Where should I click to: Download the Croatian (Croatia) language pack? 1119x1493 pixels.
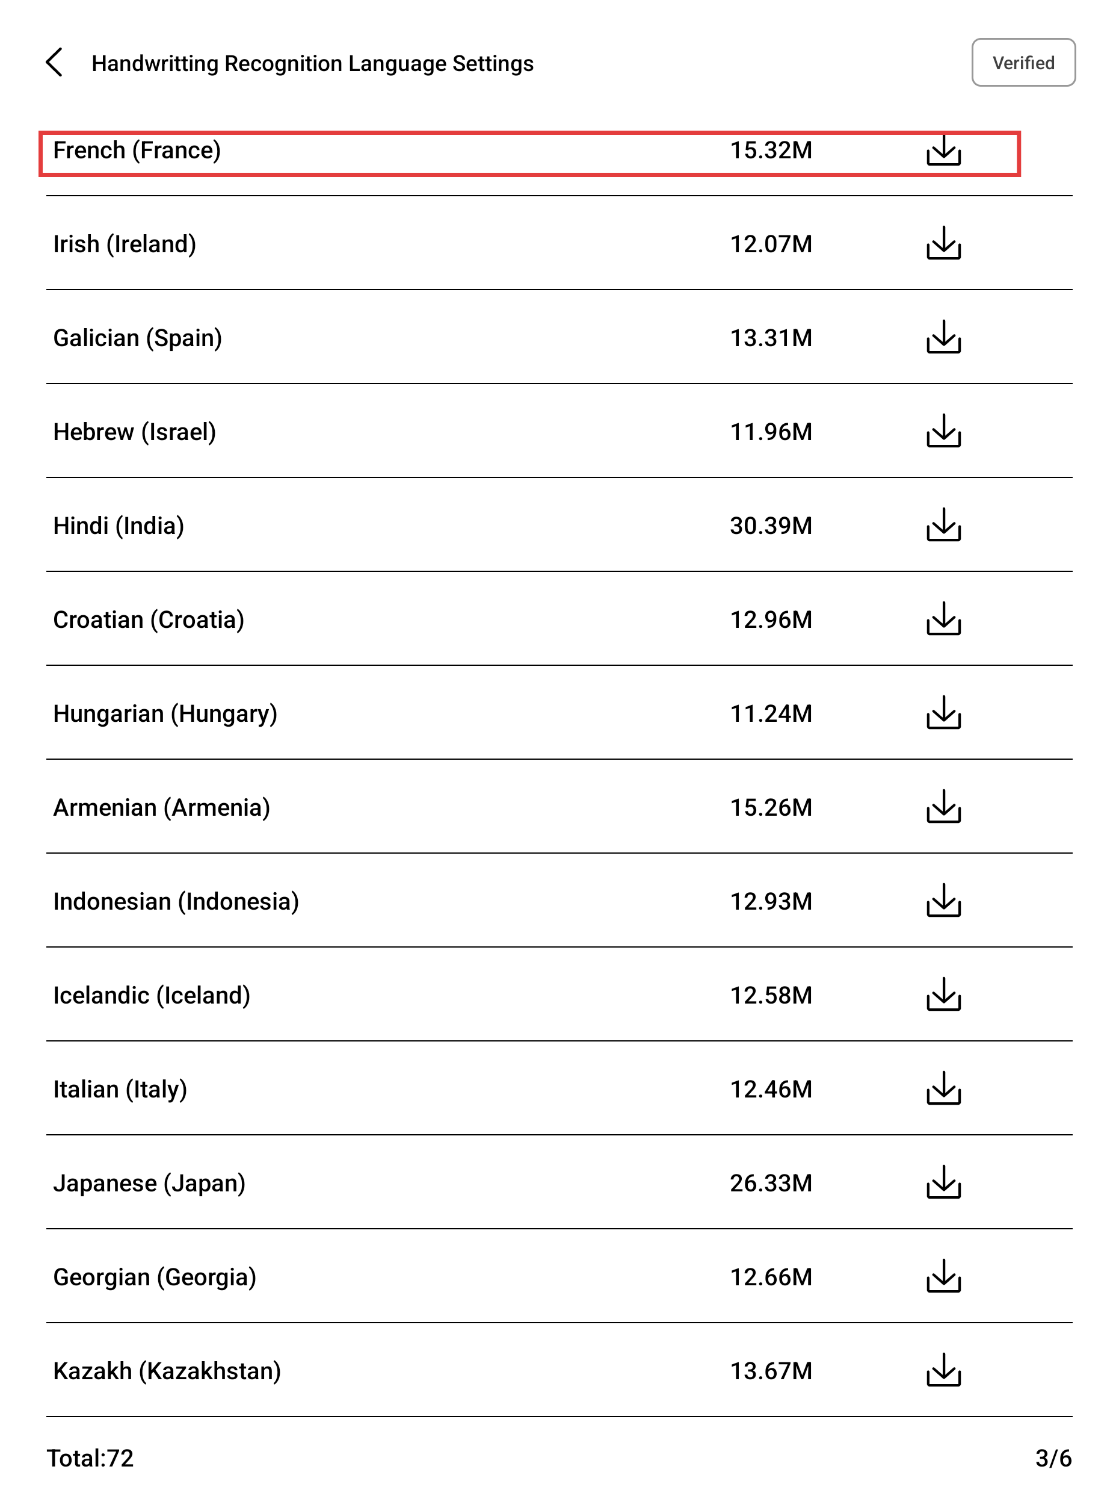point(943,619)
